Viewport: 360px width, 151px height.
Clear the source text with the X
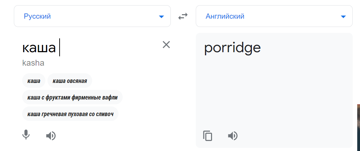[x=166, y=45]
